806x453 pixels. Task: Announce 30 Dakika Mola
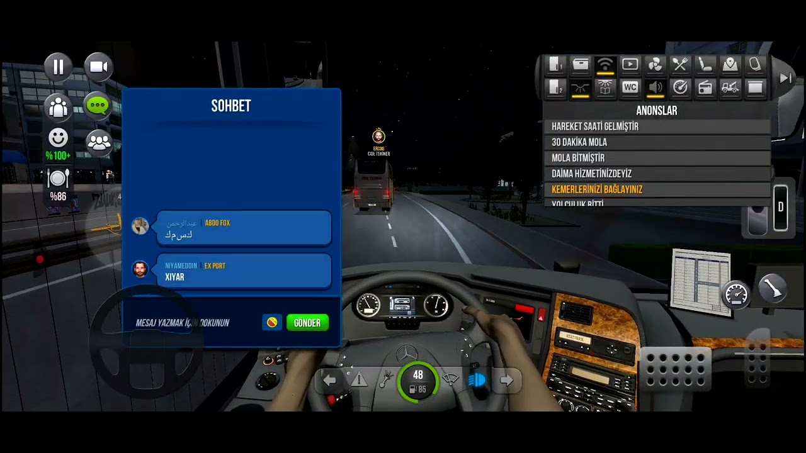[657, 142]
